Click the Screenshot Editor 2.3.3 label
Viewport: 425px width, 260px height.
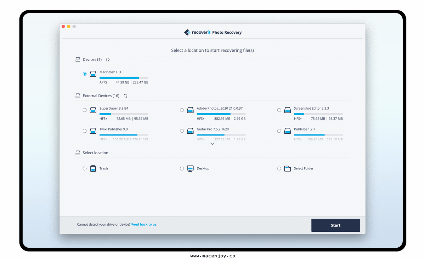tap(311, 108)
